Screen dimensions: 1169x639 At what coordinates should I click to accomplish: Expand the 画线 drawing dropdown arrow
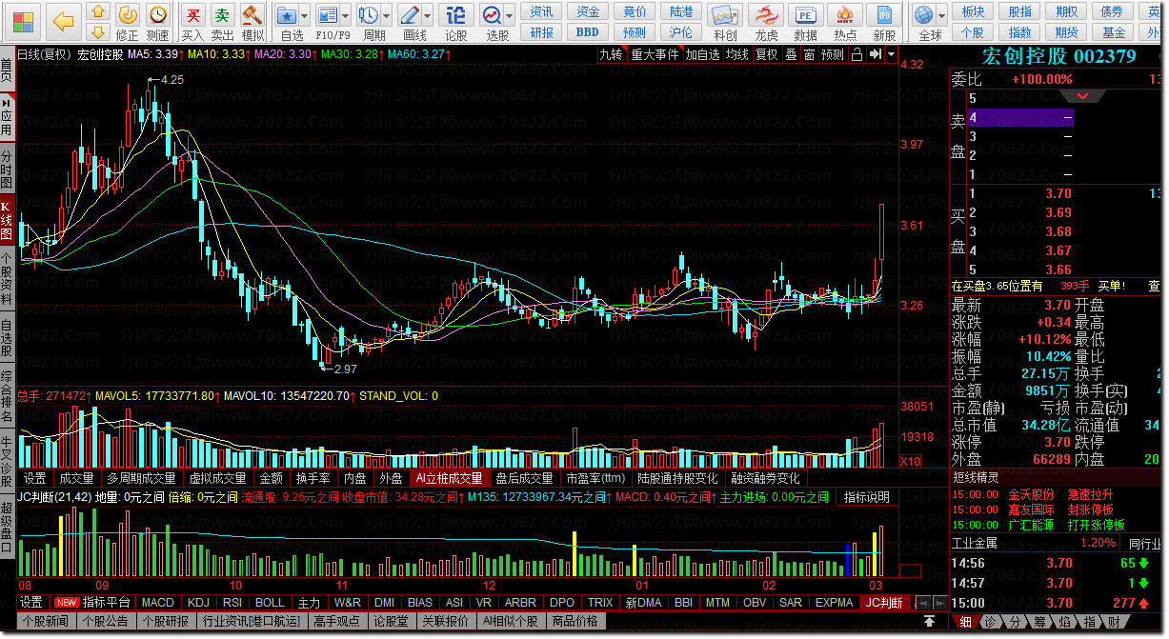pos(429,13)
